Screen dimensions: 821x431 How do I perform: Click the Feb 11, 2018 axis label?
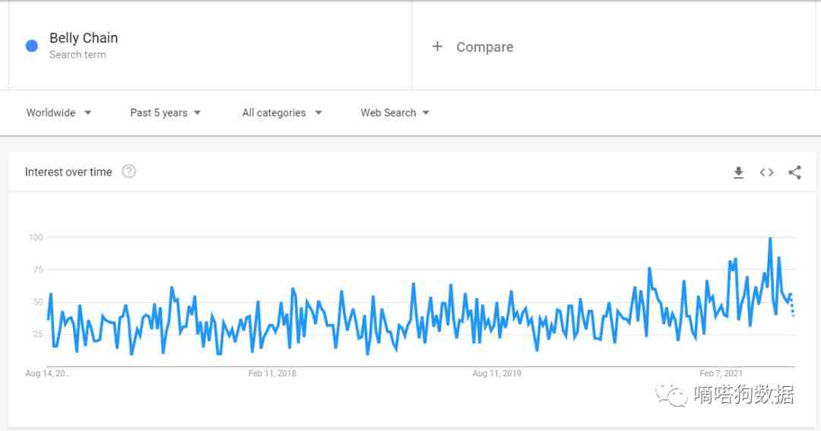[x=272, y=373]
